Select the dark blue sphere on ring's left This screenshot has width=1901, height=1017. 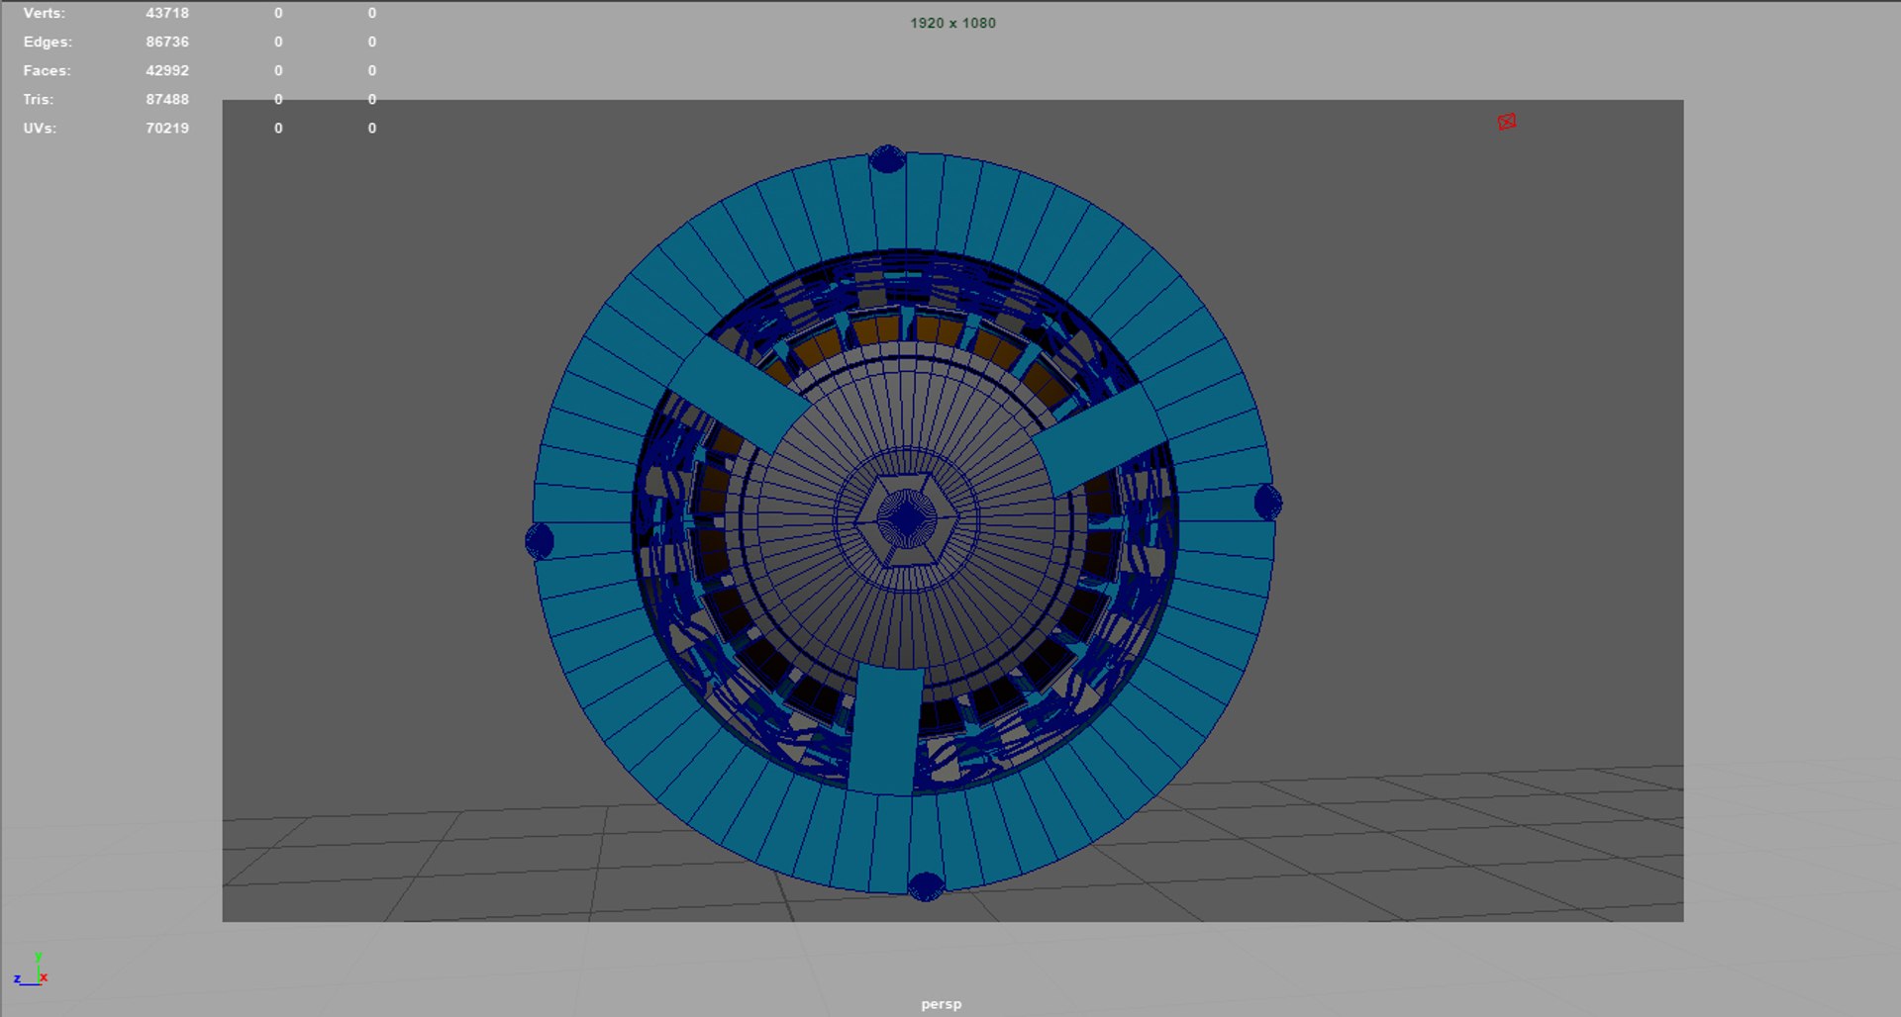(540, 541)
